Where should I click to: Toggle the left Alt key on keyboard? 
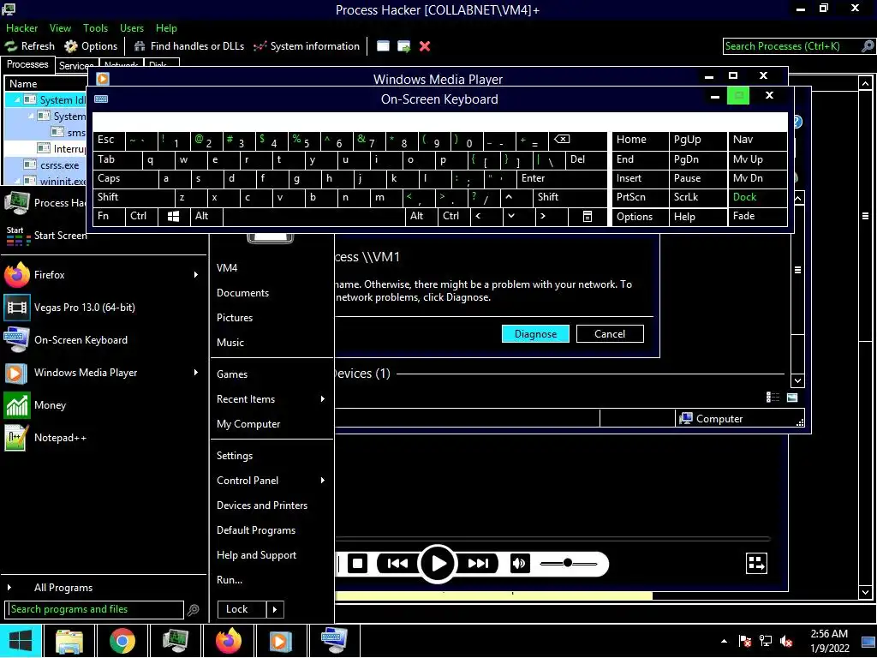coord(206,216)
